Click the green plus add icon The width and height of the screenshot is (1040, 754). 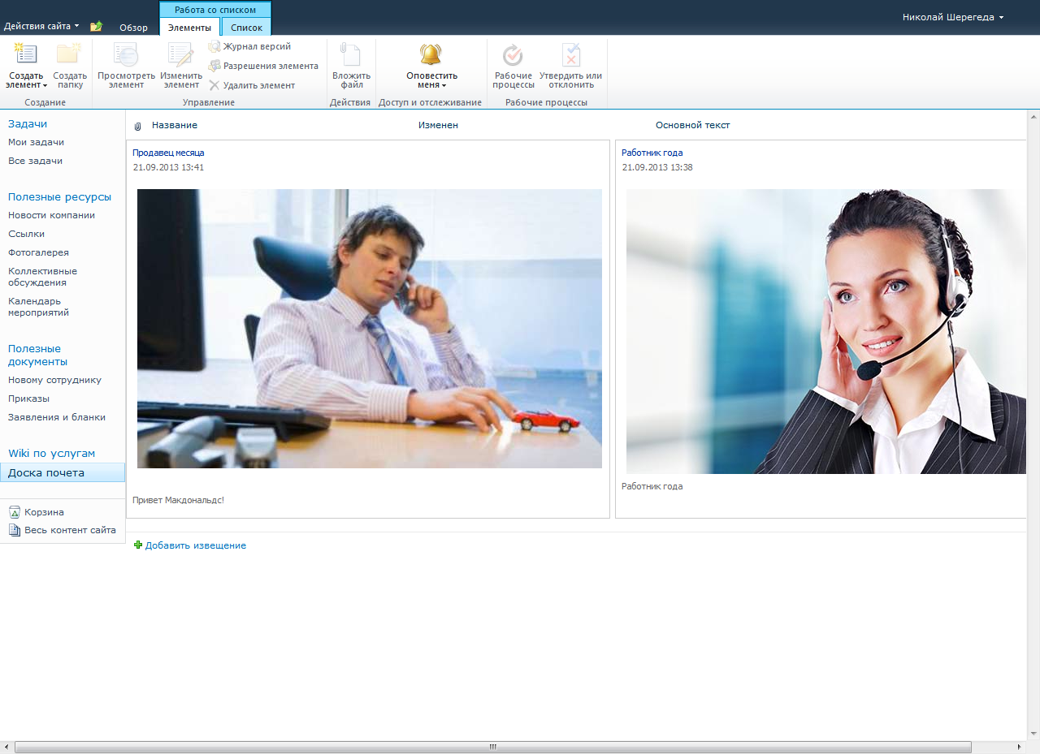[138, 545]
